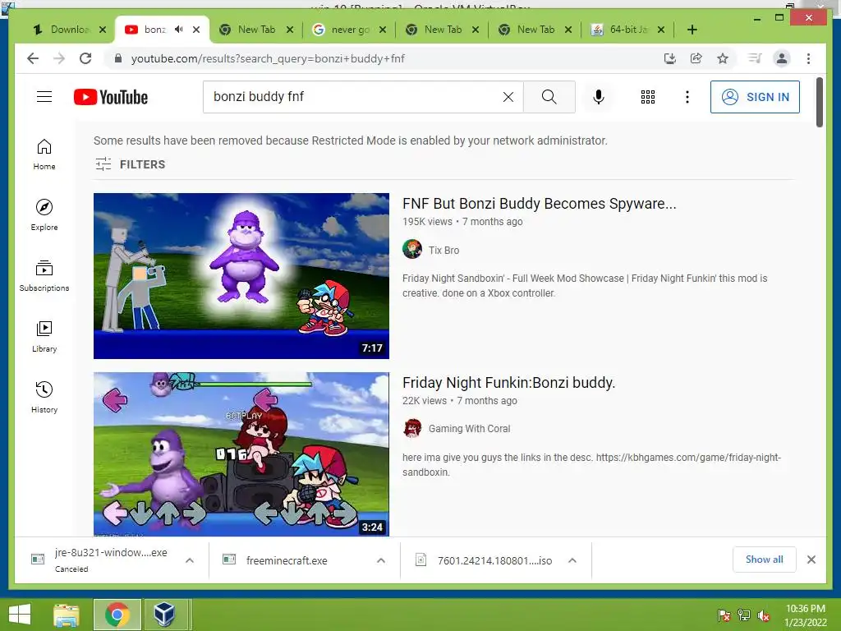
Task: Click the taskbar clock showing 10:36 PM
Action: tap(805, 615)
